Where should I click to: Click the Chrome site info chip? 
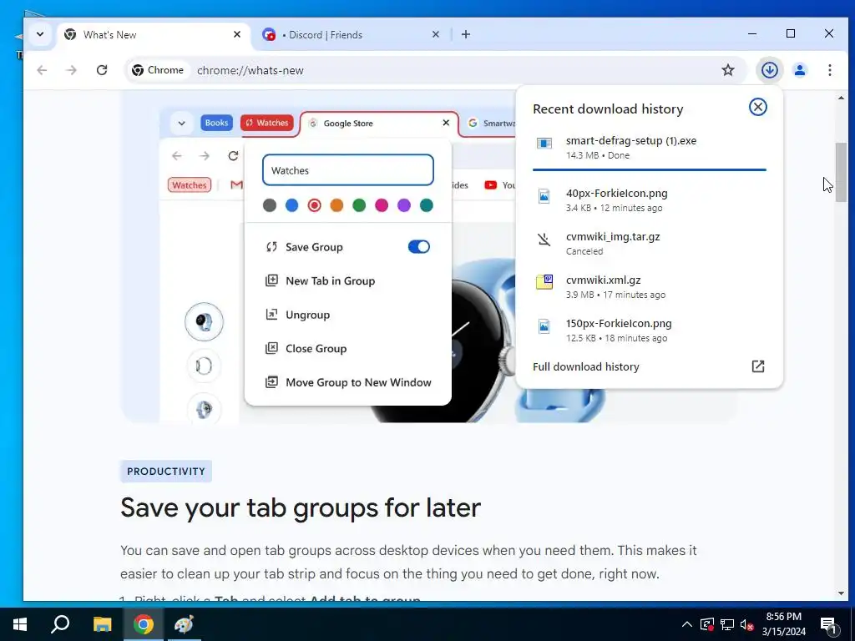[158, 70]
